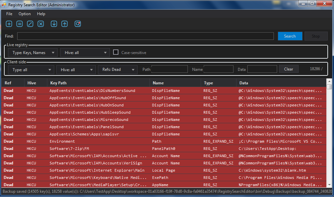Click the blue Search button
Screen dimensions: 334x197
point(290,36)
